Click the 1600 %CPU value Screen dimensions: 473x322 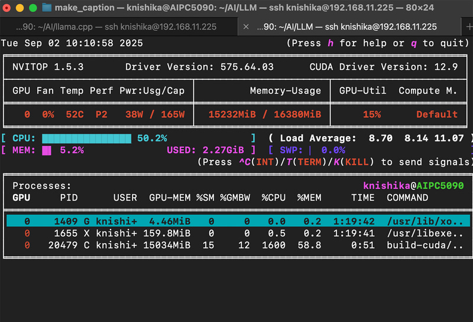point(273,245)
